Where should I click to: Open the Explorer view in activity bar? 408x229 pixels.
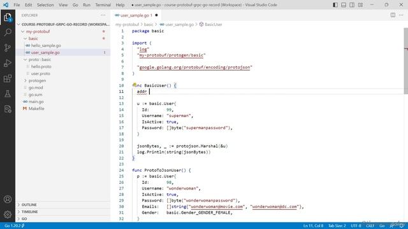coord(8,17)
